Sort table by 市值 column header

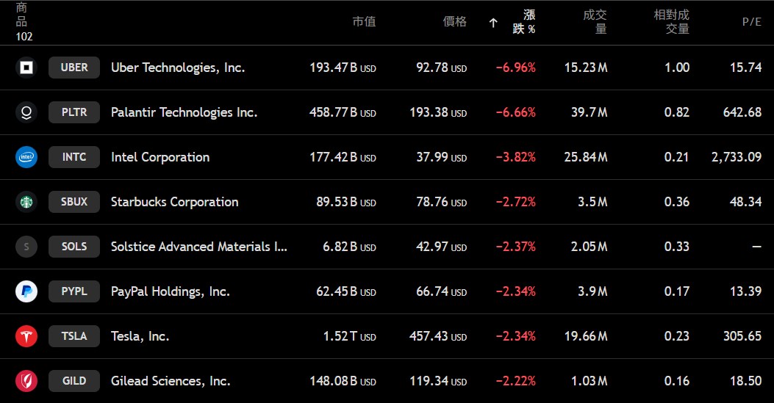click(x=364, y=22)
